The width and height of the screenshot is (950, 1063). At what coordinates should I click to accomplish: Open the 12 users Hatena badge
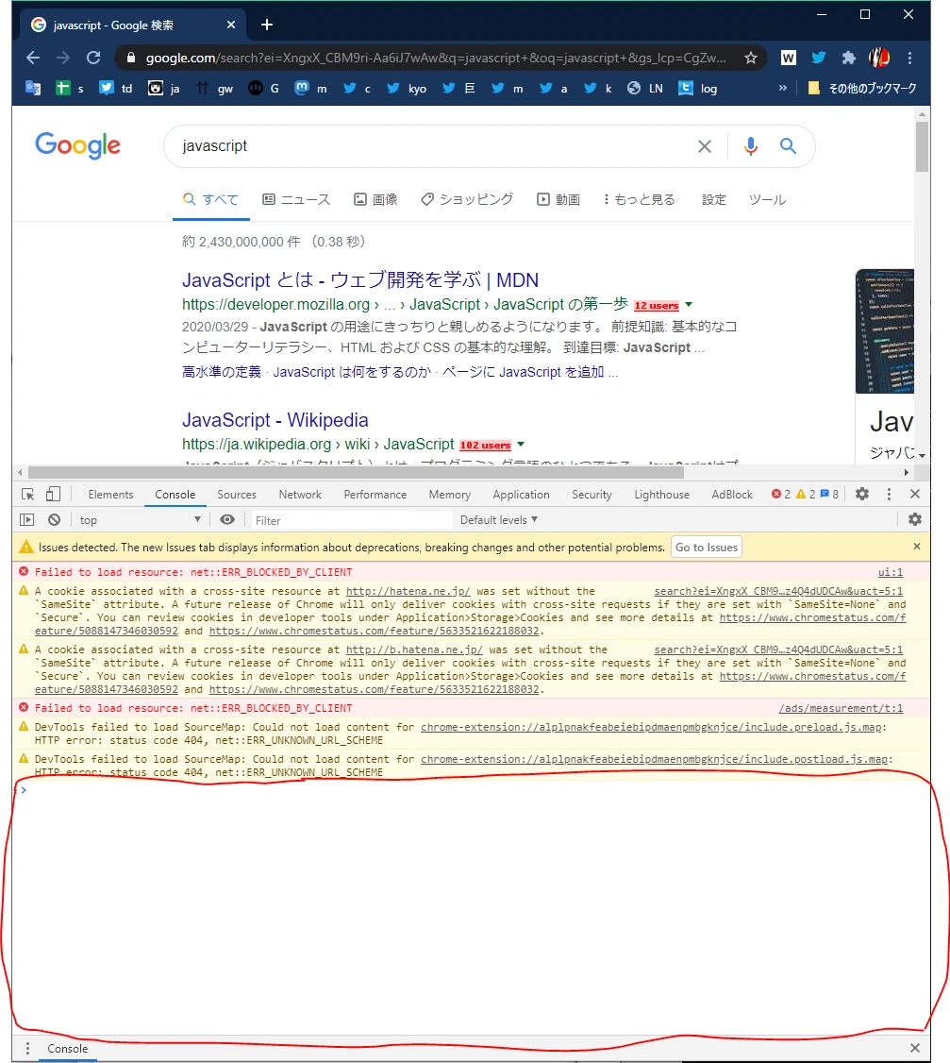coord(656,305)
